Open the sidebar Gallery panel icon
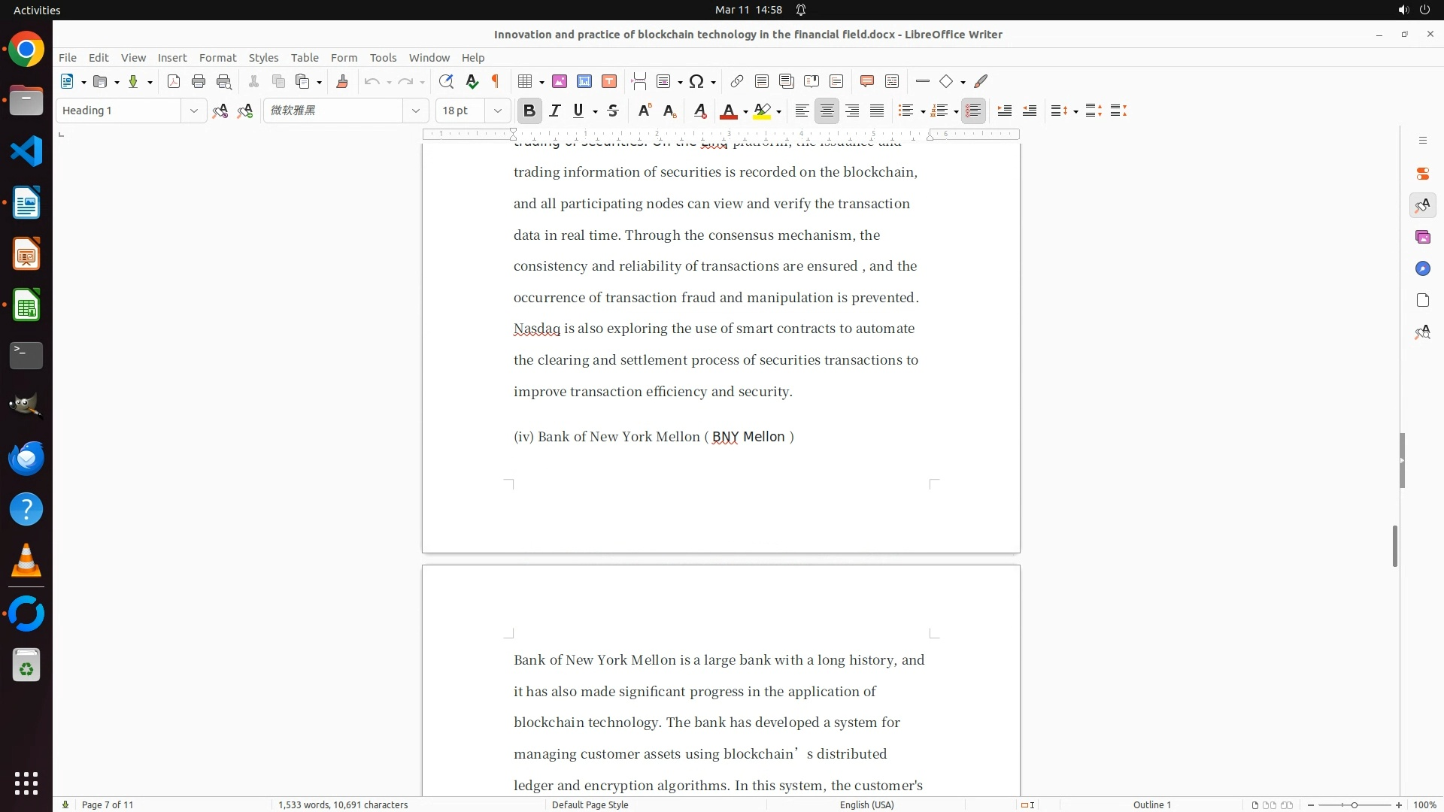 1422,237
